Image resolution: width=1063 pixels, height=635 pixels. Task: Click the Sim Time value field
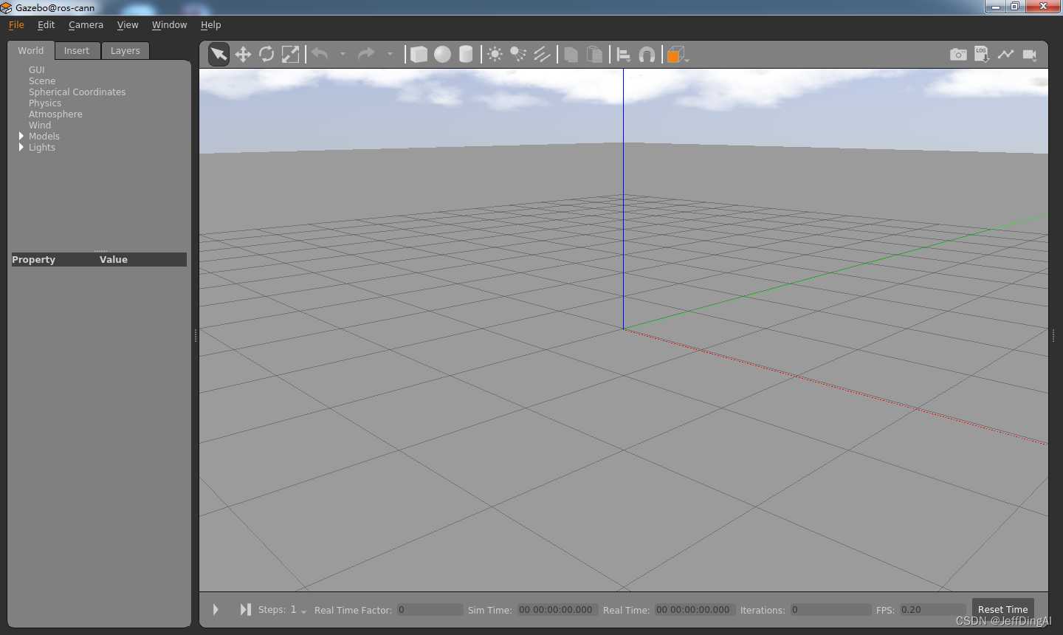click(x=557, y=610)
